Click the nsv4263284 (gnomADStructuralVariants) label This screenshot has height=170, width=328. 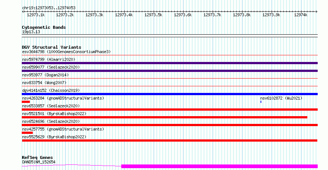[63, 98]
